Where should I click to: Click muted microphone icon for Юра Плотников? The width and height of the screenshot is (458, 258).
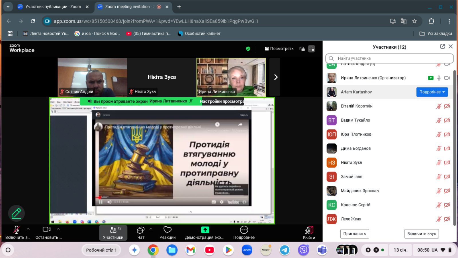(439, 134)
